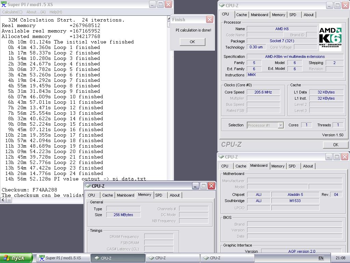Click the 21:08 system clock
350x263 pixels.
(x=340, y=258)
